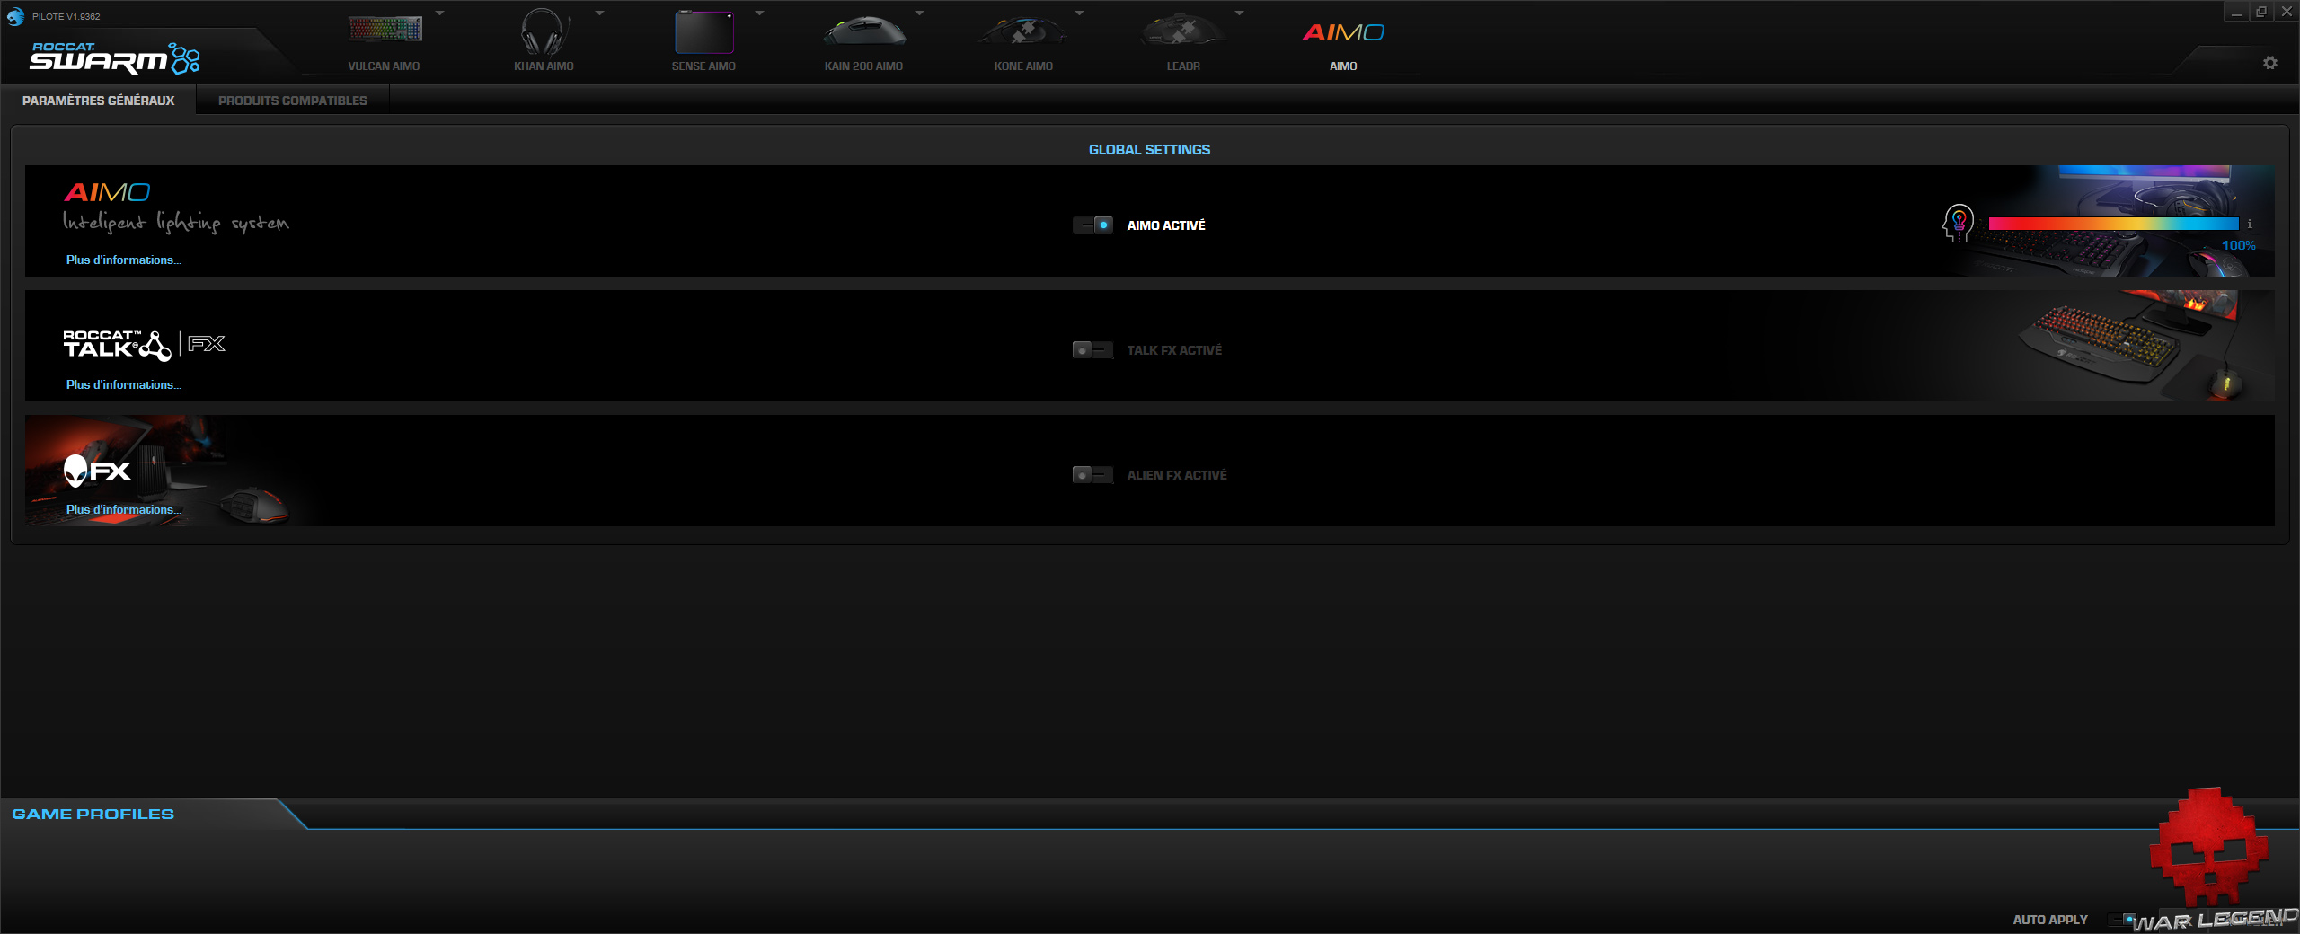This screenshot has height=934, width=2300.
Task: Click the Alien FX Activé label
Action: point(1177,475)
